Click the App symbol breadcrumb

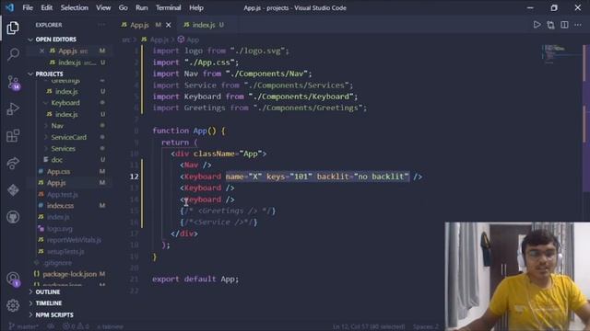pos(188,40)
